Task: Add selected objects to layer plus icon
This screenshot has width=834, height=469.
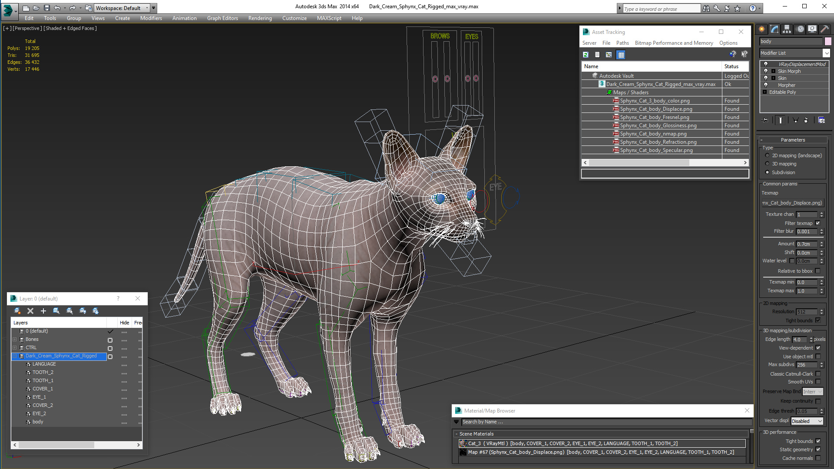Action: coord(43,311)
